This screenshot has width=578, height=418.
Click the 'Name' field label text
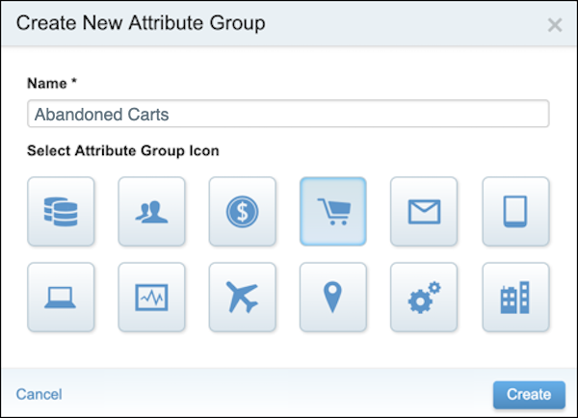46,84
